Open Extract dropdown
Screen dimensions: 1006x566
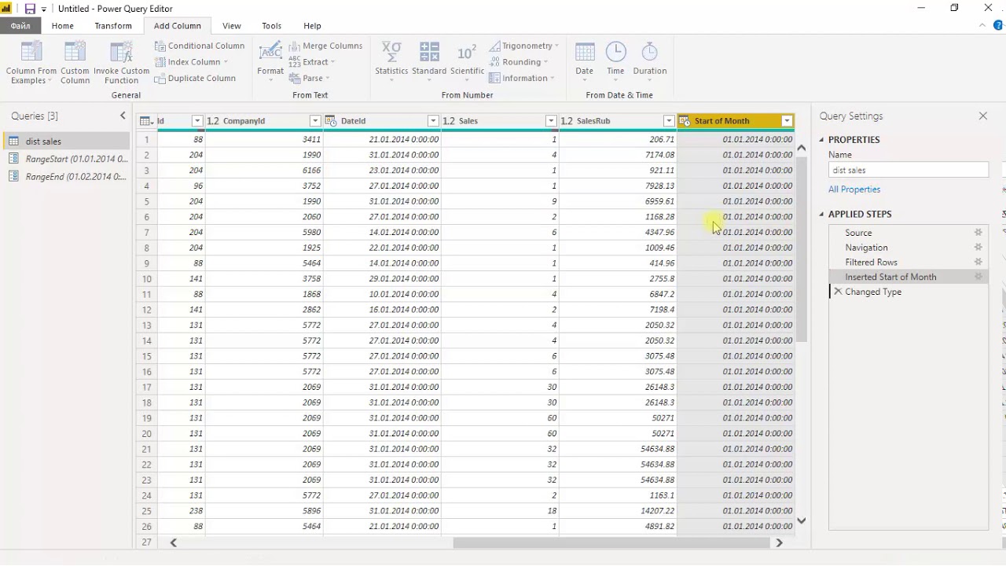pos(312,62)
